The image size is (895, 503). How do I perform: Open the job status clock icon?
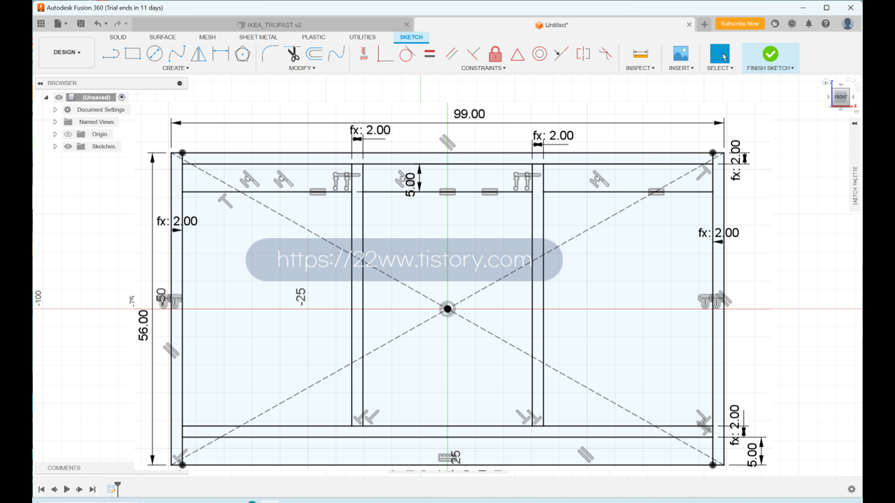(792, 24)
